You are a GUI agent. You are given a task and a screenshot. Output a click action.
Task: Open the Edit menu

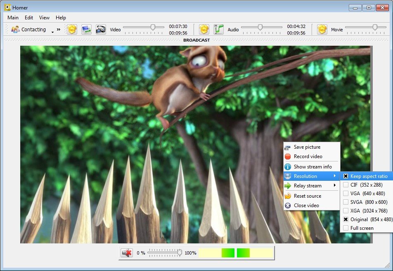pyautogui.click(x=29, y=17)
